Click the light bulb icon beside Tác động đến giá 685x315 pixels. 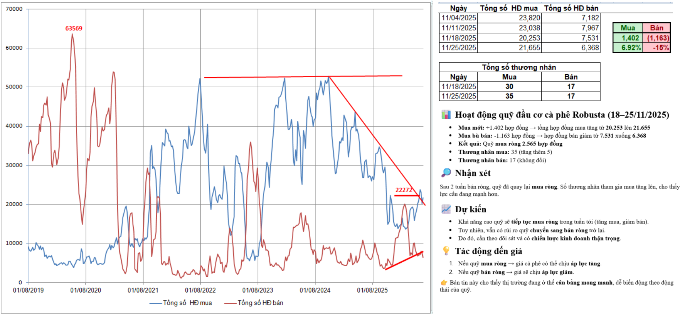446,251
